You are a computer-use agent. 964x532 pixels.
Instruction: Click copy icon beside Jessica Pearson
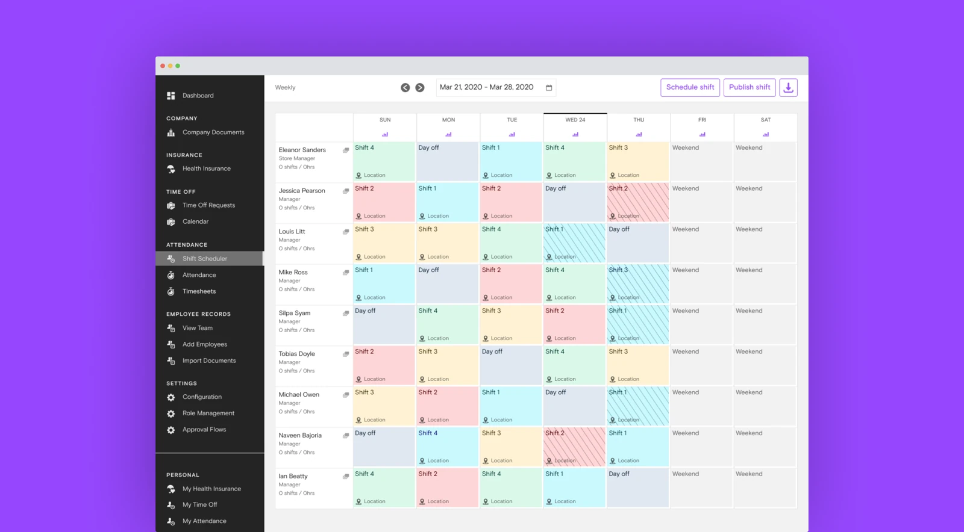click(346, 191)
